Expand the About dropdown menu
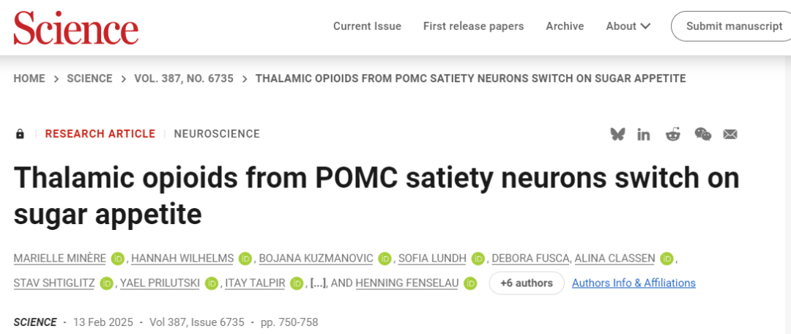Viewport: 791px width, 334px height. click(628, 26)
